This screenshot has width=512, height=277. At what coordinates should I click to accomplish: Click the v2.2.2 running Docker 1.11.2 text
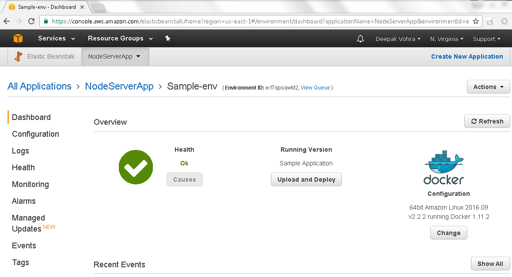pos(449,217)
